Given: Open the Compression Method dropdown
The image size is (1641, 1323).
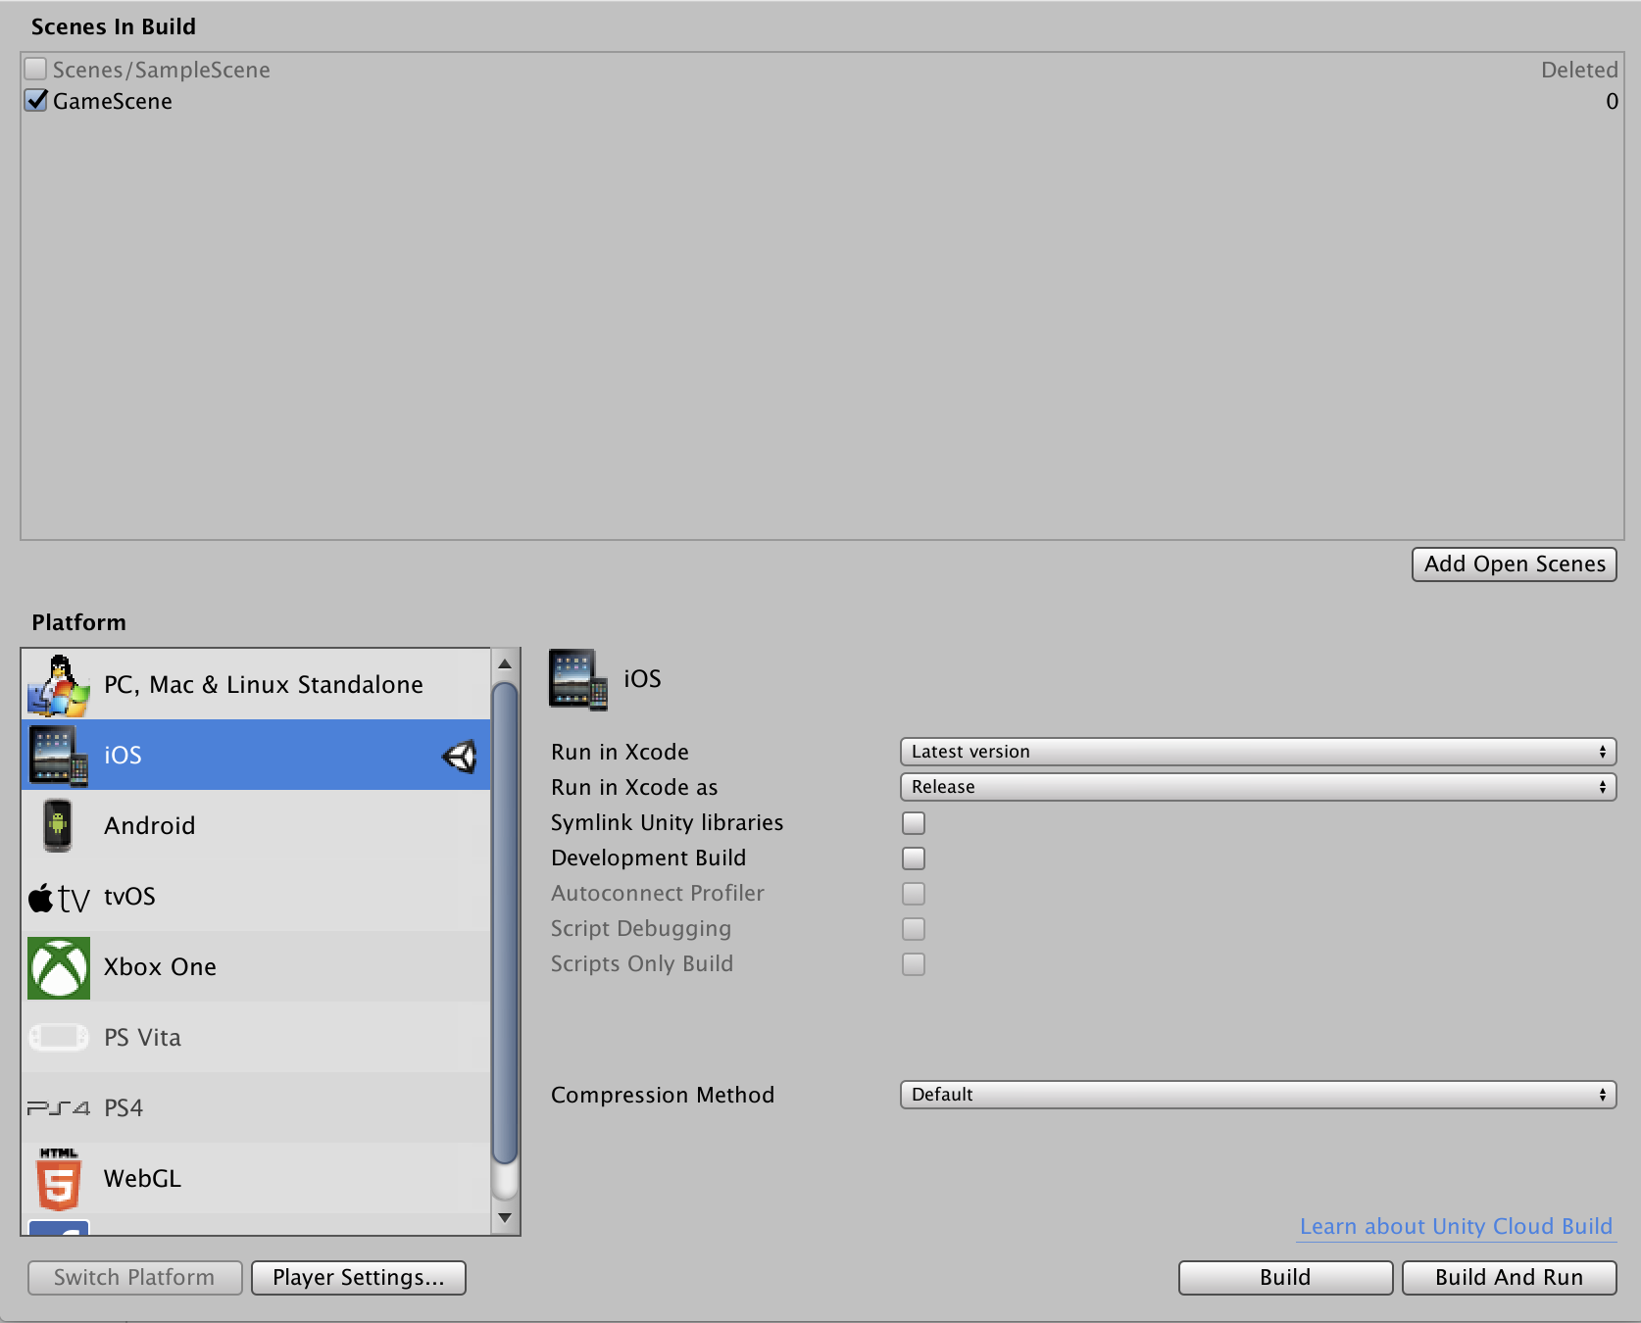Looking at the screenshot, I should coord(1258,1095).
